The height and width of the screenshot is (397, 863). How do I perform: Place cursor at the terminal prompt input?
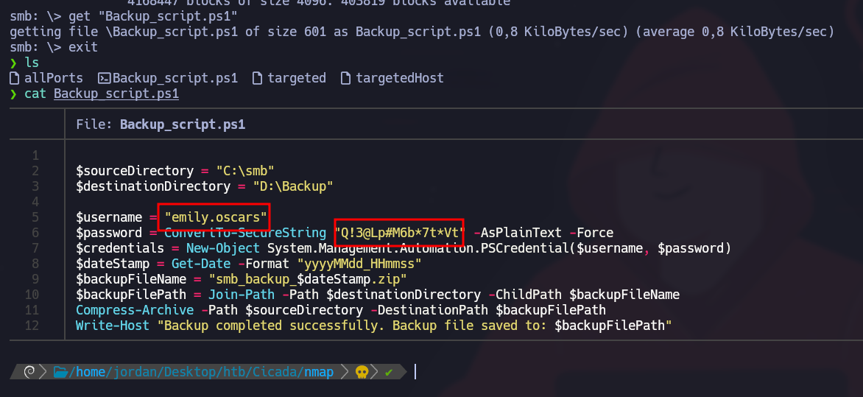click(415, 373)
